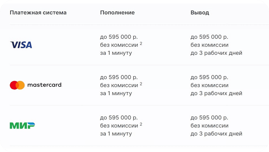The height and width of the screenshot is (152, 269).
Task: Click МИР deposit без комиссии text
Action: point(119,126)
